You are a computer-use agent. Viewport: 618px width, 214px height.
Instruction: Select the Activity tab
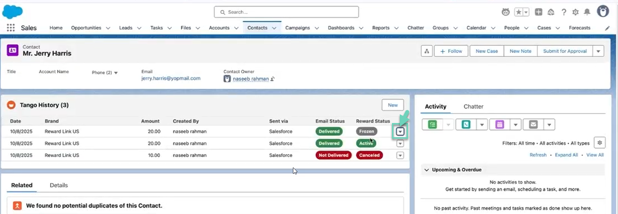436,107
